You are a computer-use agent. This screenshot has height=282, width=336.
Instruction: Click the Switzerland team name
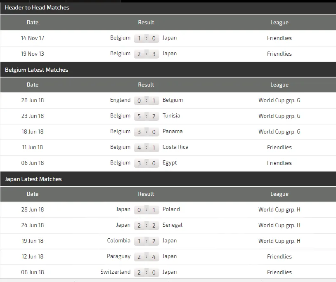[115, 272]
